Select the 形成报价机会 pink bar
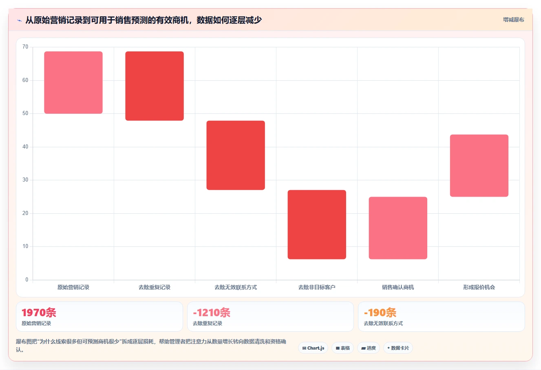Screen dimensions: 541x370 pyautogui.click(x=479, y=166)
